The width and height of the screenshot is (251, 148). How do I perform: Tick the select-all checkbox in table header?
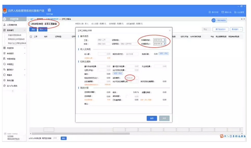pos(31,36)
